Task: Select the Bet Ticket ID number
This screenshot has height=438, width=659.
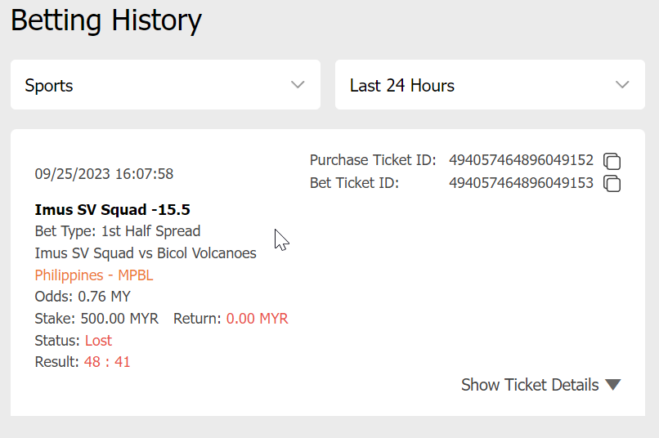Action: (x=521, y=183)
